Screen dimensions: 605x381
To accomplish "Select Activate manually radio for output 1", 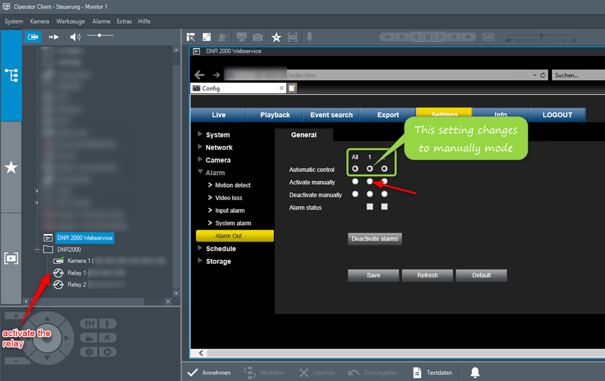I will point(370,182).
